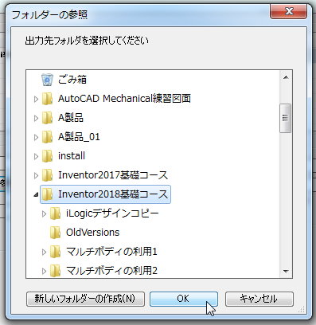Click the マルチボディの利用2 folder icon
The width and height of the screenshot is (316, 325).
(56, 271)
